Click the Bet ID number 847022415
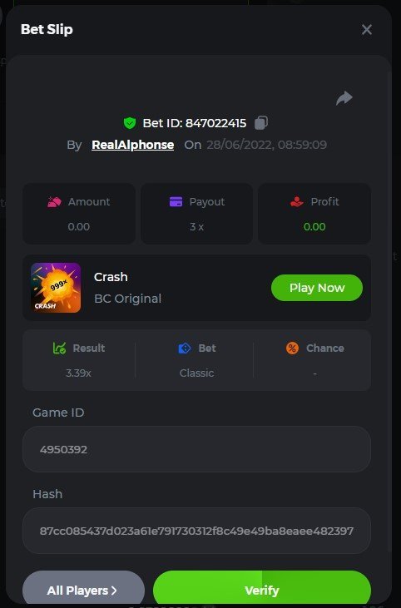Viewport: 401px width, 608px height. click(x=215, y=123)
